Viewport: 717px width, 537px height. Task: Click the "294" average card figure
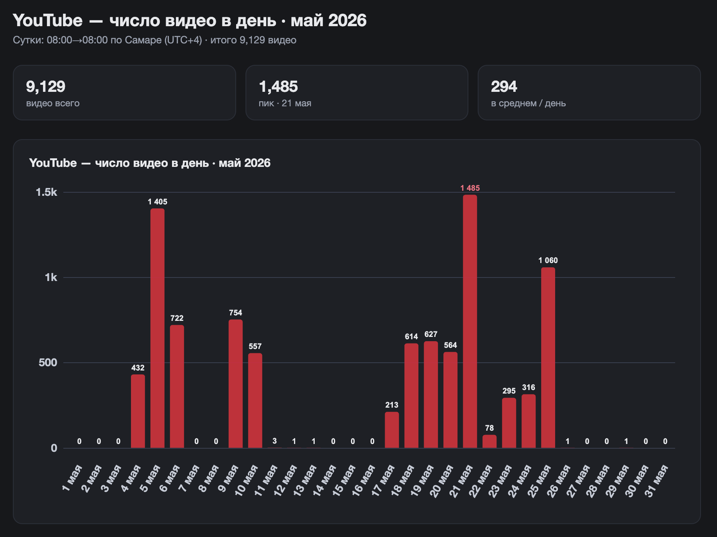pyautogui.click(x=504, y=86)
